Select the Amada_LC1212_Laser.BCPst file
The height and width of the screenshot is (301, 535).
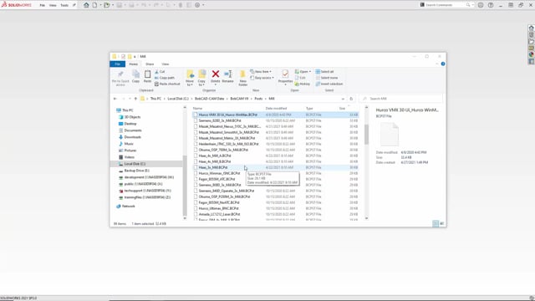[x=275, y=214]
